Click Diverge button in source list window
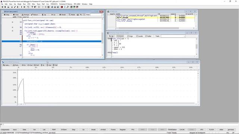The image size is (239, 134). tap(25, 15)
